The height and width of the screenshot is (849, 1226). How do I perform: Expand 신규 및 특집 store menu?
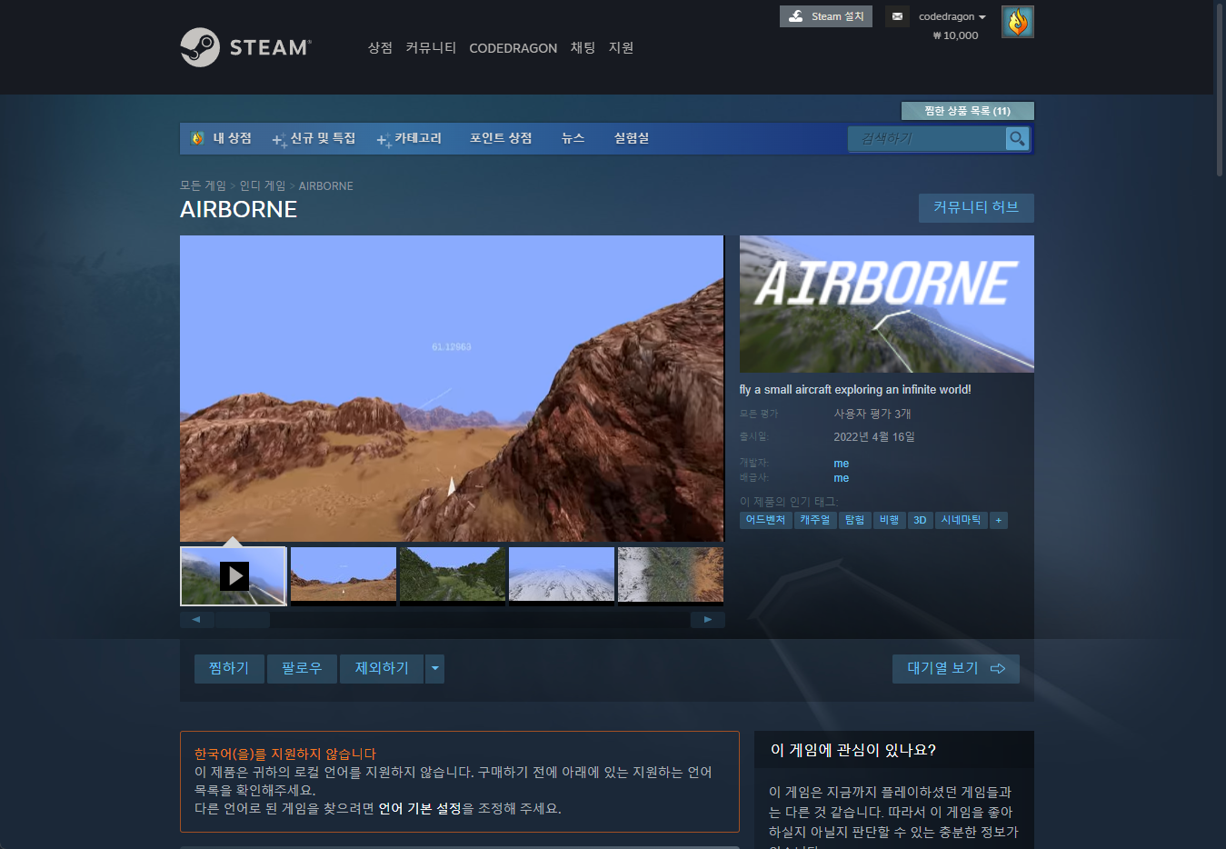point(314,138)
